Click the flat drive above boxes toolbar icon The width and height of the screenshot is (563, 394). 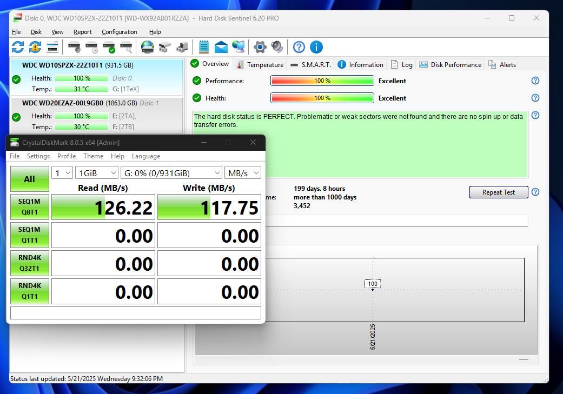click(164, 47)
